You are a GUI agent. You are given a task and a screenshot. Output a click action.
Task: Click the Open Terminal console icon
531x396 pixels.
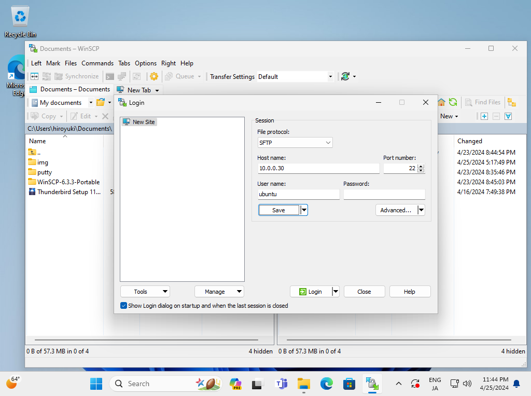(x=110, y=76)
